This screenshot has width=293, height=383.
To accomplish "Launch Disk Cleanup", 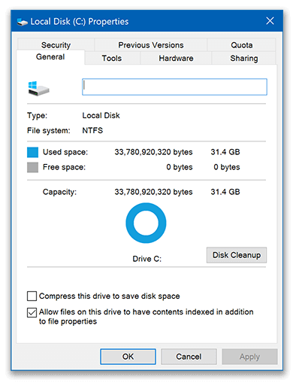I will (237, 255).
